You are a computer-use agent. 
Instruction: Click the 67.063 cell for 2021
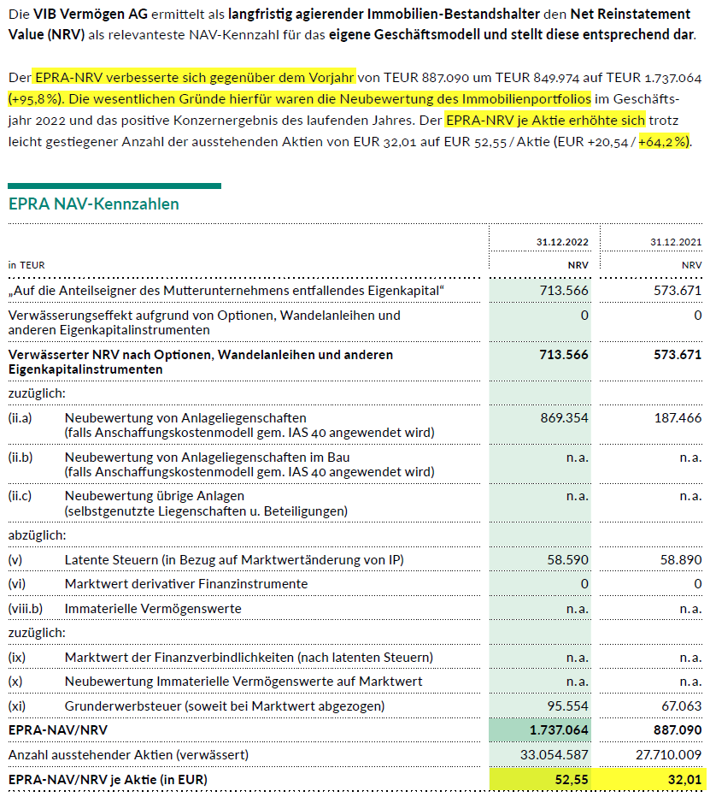[x=679, y=706]
